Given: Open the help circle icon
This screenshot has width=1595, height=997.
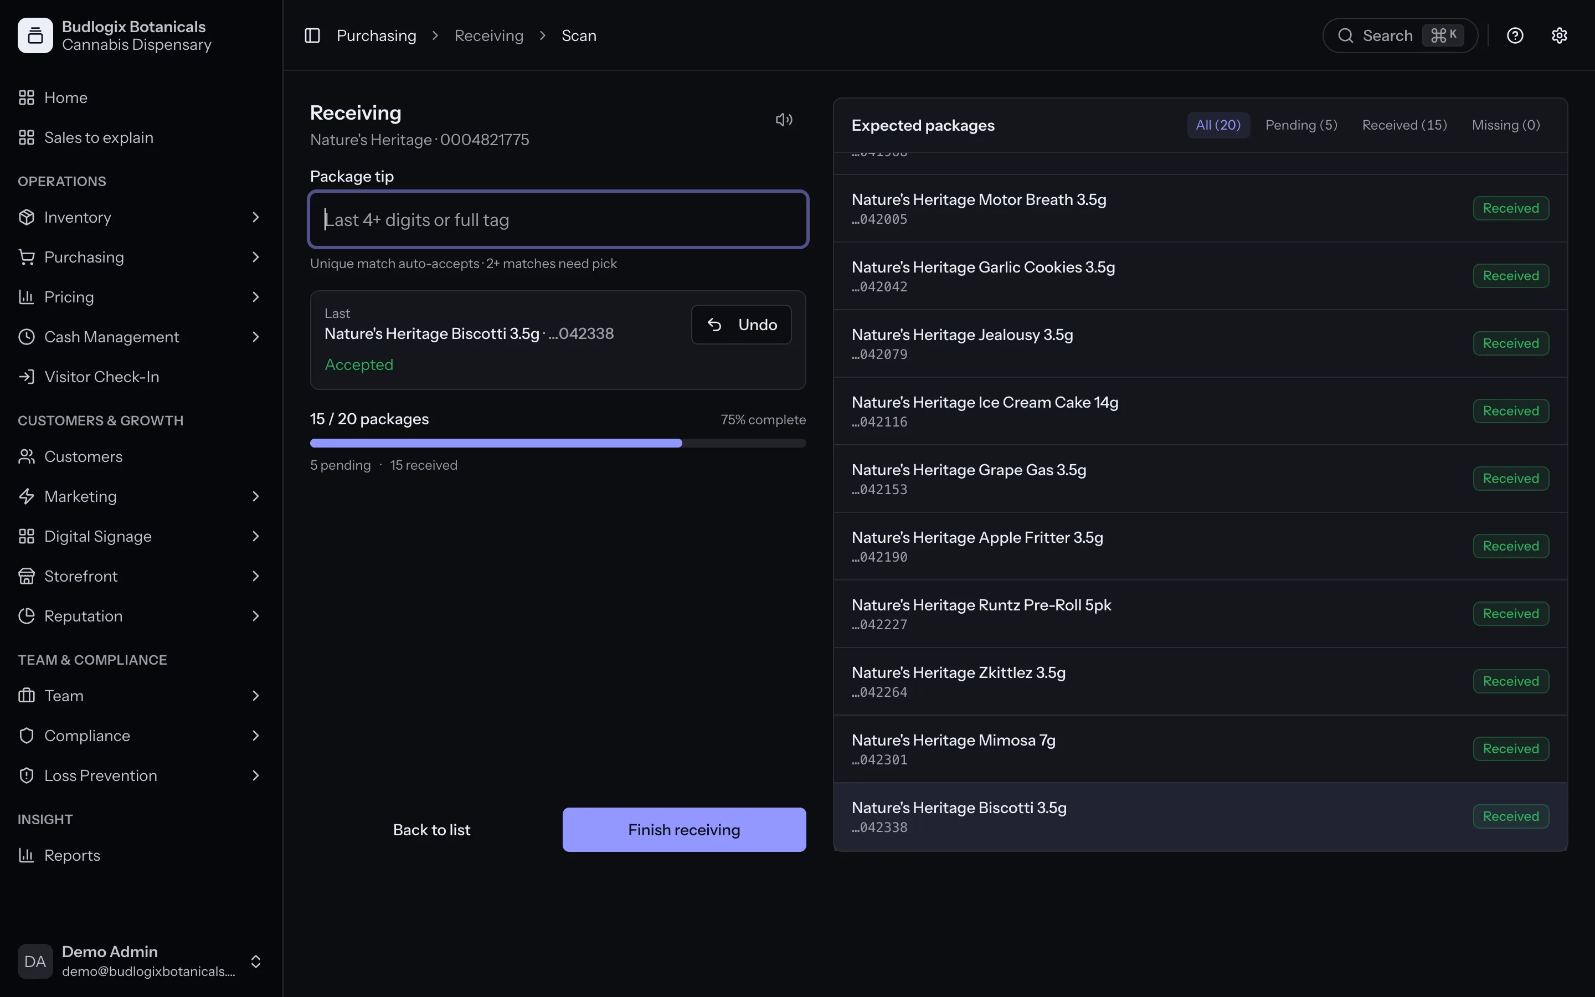Looking at the screenshot, I should (1515, 35).
